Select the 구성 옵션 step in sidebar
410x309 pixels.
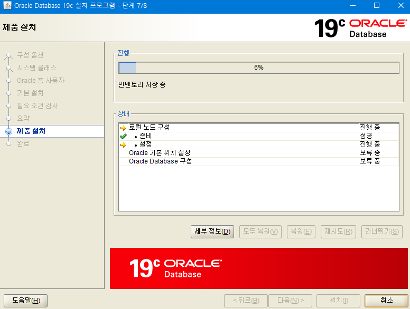click(30, 55)
